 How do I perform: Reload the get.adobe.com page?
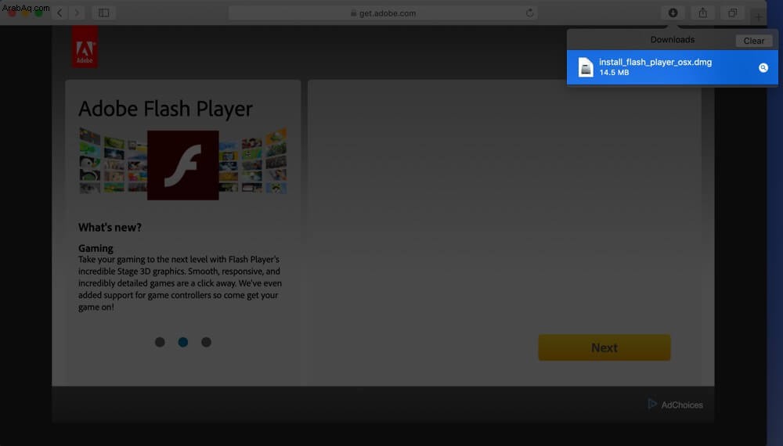[530, 13]
